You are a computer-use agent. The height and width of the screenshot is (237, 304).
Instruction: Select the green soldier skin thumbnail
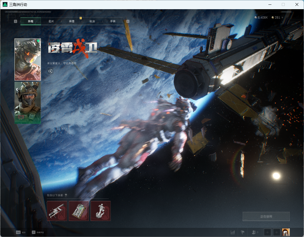pyautogui.click(x=28, y=103)
